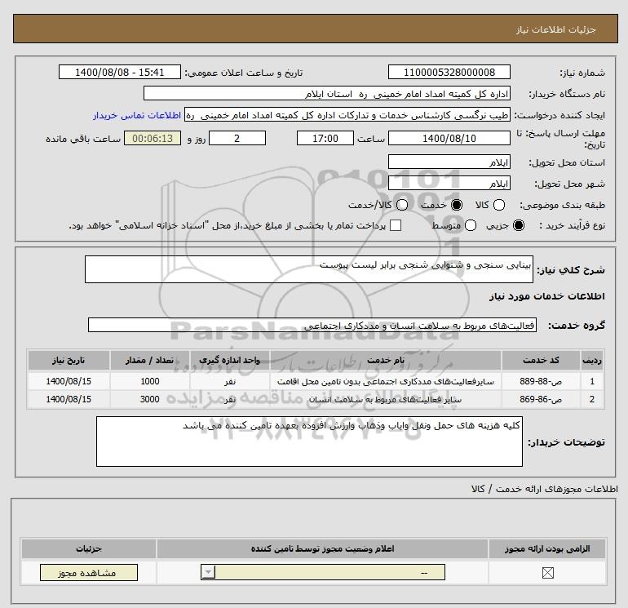Click row 1 need date 1400/08/15
The image size is (628, 608).
click(69, 381)
